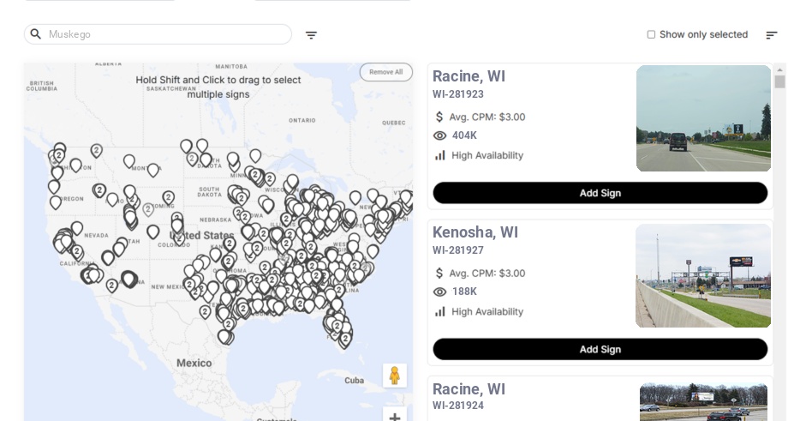Open the Kenosha, WI listing title
Viewport: 788px width, 421px height.
click(x=475, y=232)
